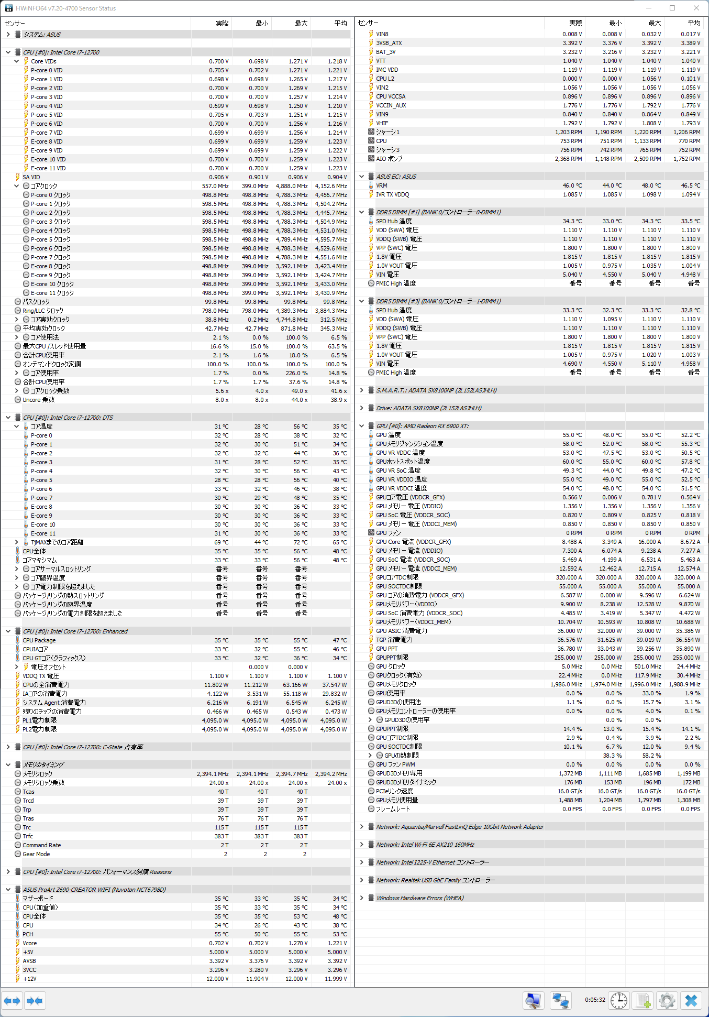Select the Gear Mode row
The height and width of the screenshot is (1017, 709).
(176, 854)
